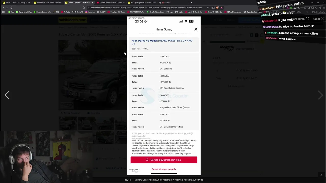Click the 10,954.85 TL amount

pyautogui.click(x=165, y=82)
